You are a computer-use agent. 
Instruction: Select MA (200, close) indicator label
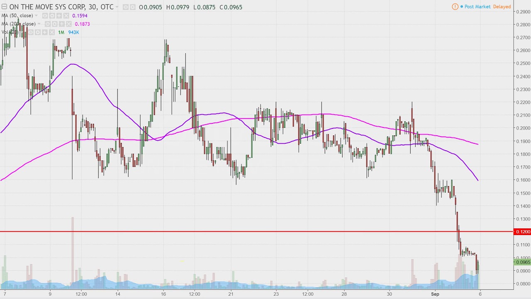tap(18, 24)
